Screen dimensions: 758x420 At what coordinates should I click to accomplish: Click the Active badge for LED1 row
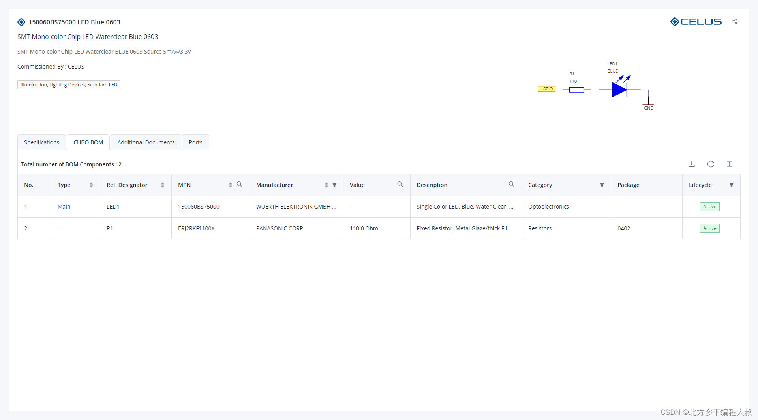pos(709,207)
